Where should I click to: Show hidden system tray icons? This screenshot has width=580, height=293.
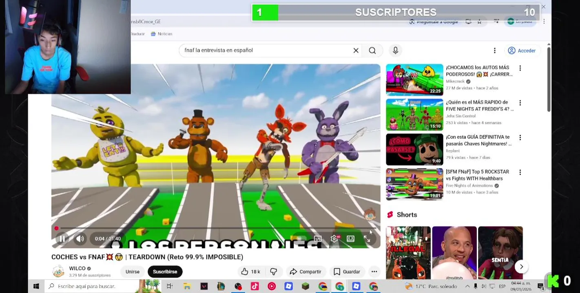pos(467,286)
